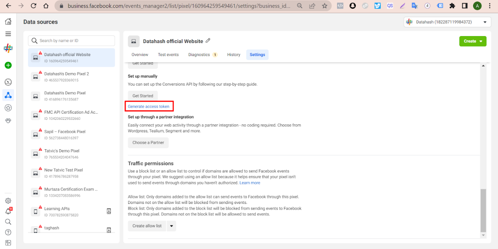Select FMC API Certification Ad Ac... source
The image size is (498, 249).
[71, 115]
